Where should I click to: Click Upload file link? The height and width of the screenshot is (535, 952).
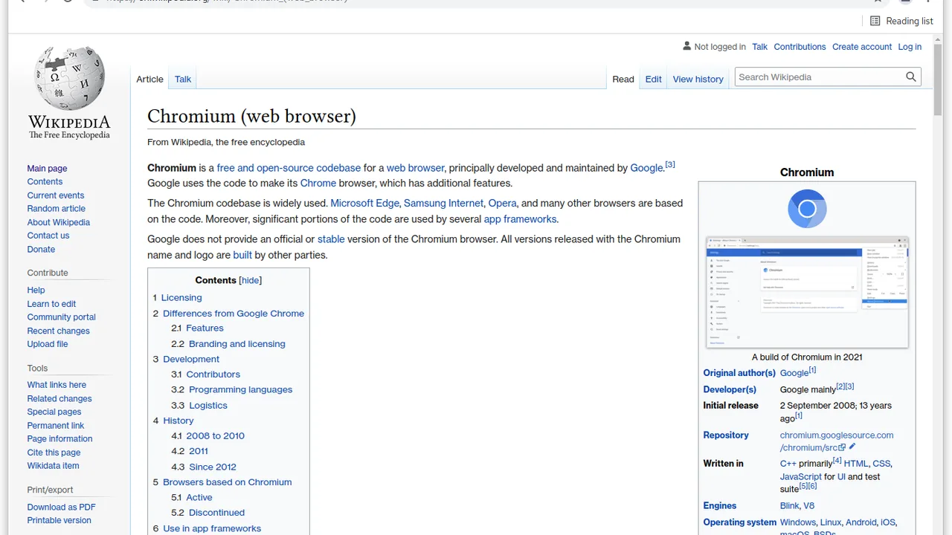point(48,344)
